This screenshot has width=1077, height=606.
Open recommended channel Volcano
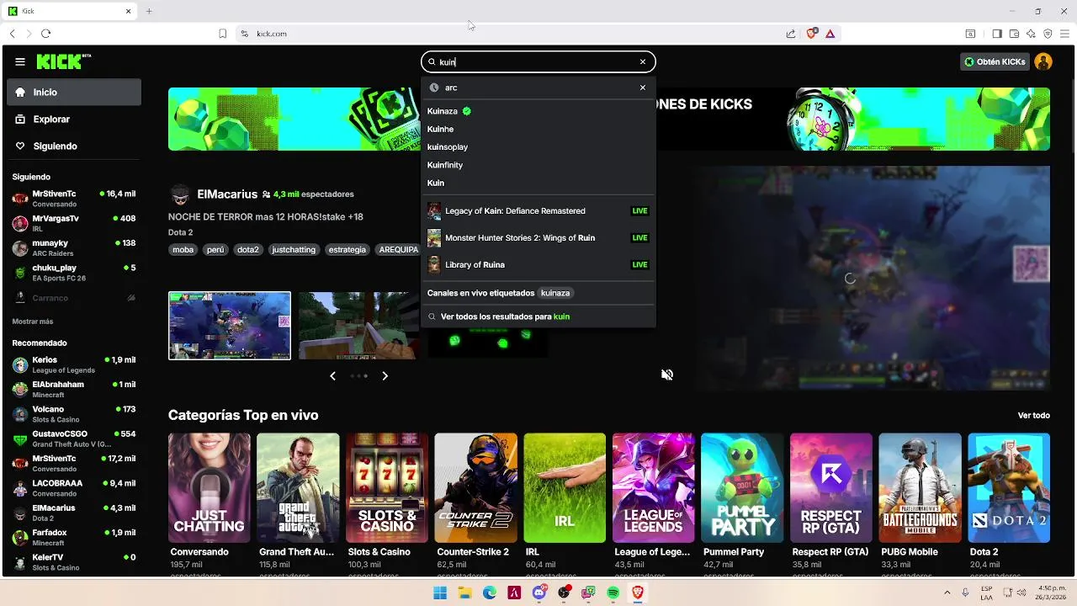pyautogui.click(x=74, y=414)
